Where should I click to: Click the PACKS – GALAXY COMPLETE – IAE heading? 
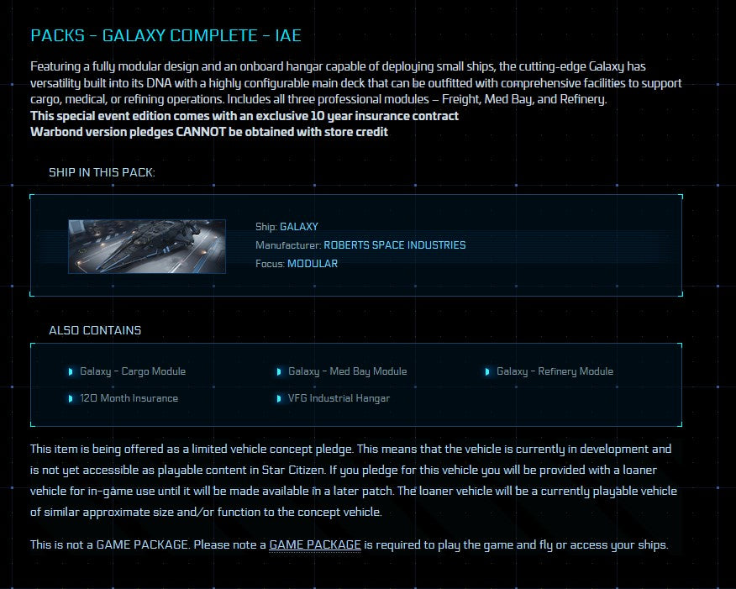tap(166, 35)
